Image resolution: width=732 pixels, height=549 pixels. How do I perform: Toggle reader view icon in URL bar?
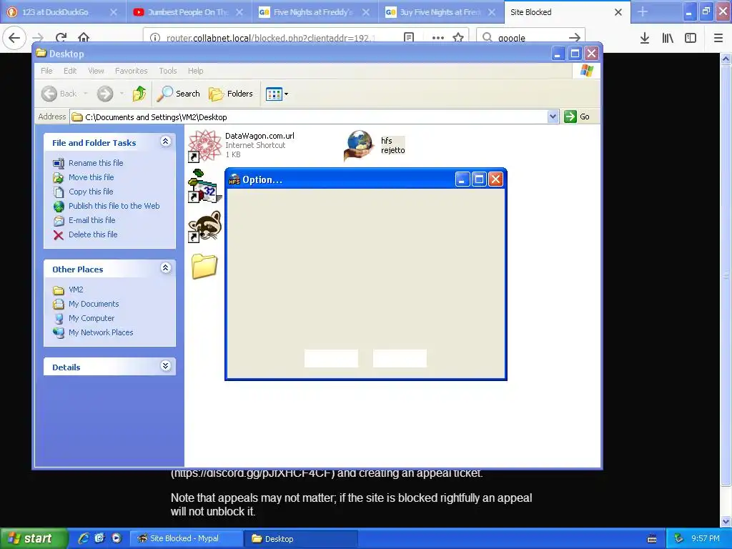[409, 38]
